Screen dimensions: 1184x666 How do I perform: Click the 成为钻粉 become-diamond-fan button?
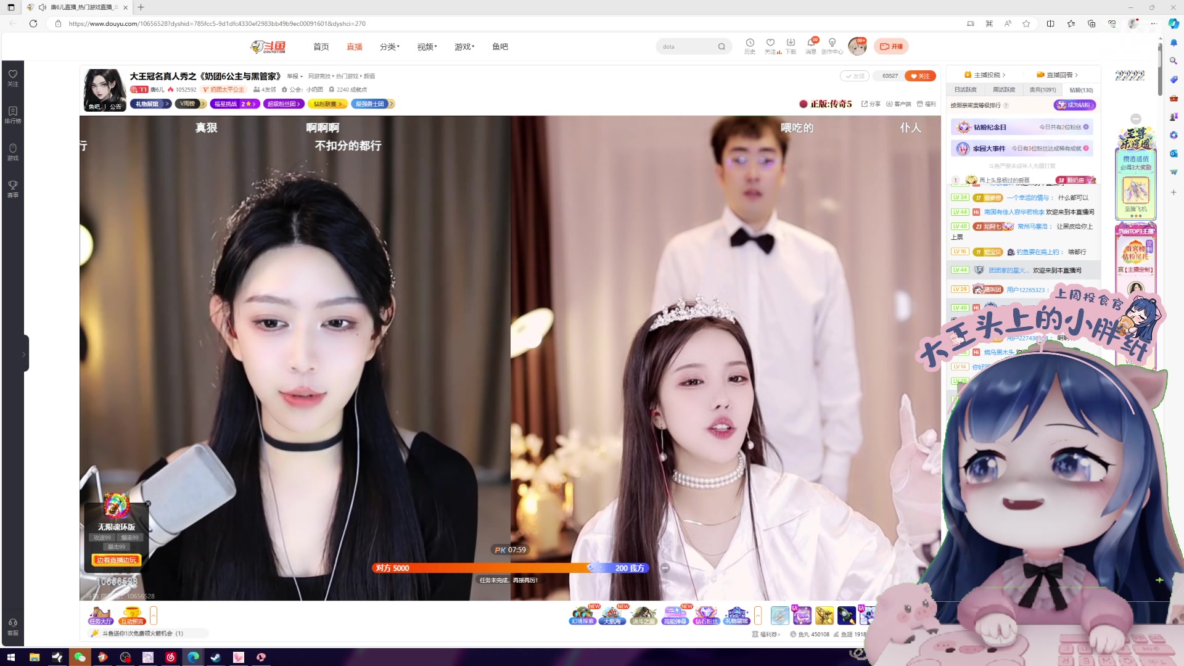click(x=1074, y=105)
